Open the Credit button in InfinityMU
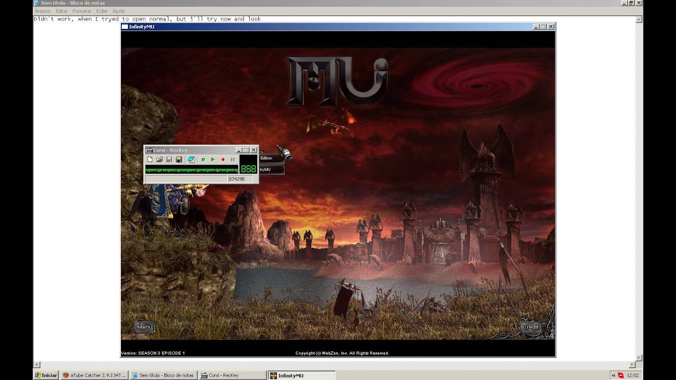This screenshot has width=676, height=380. 530,327
